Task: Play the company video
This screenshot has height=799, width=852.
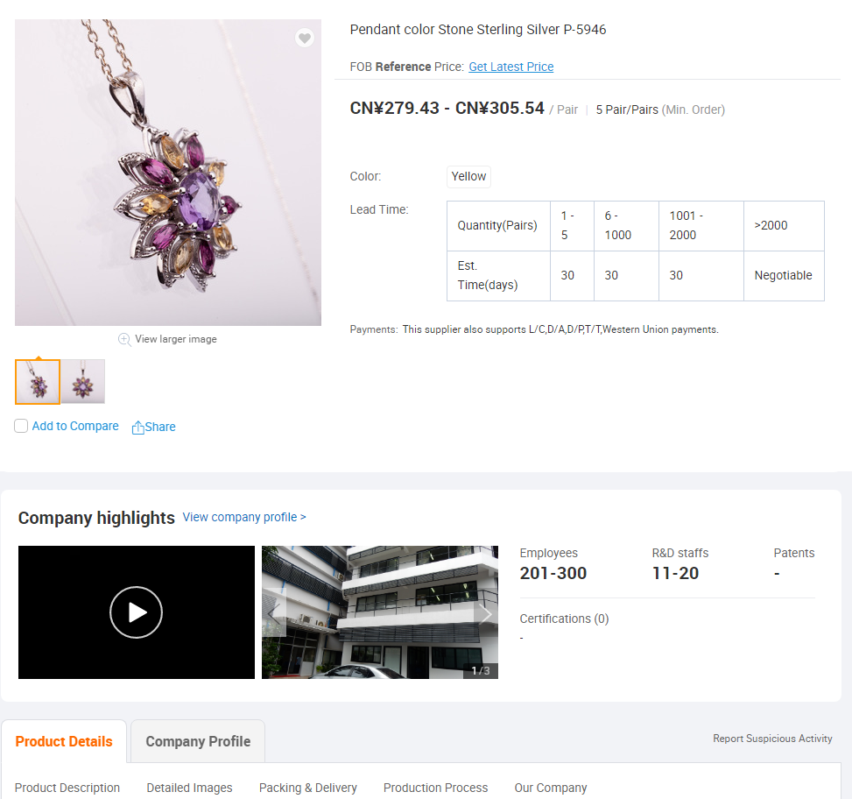Action: [136, 612]
